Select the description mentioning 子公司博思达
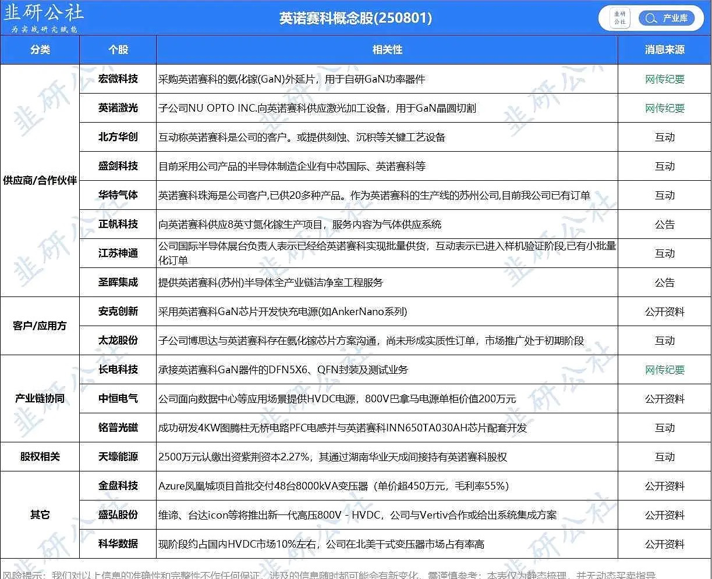Screen dimensions: 712x579 click(371, 341)
